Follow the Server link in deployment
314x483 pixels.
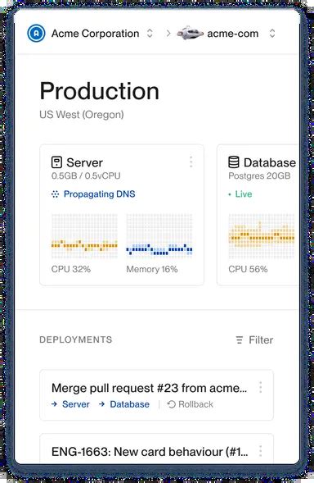coord(70,404)
